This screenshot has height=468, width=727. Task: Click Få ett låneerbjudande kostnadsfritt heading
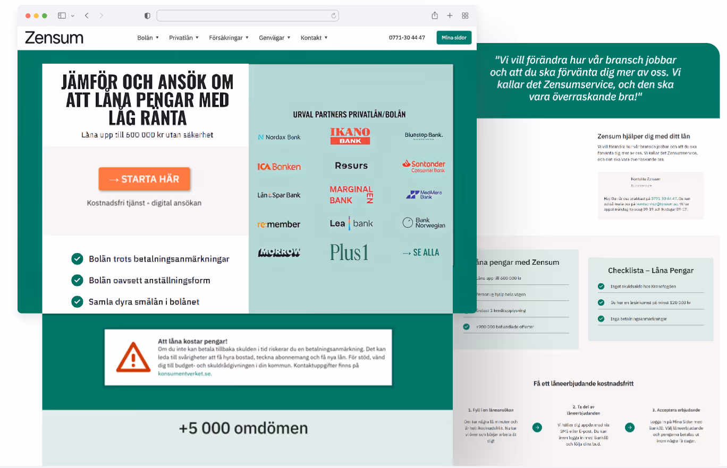(584, 383)
